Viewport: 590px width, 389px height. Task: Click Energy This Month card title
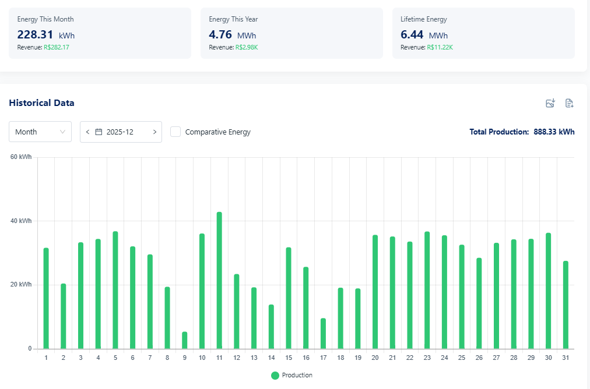[x=45, y=19]
